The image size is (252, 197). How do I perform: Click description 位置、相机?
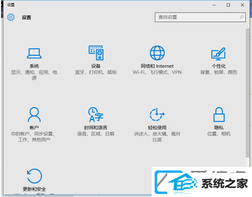[219, 134]
